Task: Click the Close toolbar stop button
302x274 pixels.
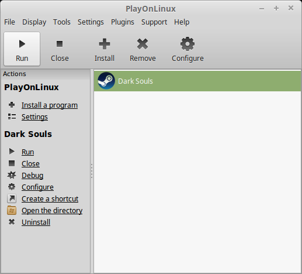Action: [60, 49]
